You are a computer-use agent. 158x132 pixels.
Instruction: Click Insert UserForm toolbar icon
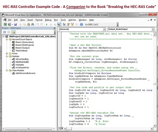pyautogui.click(x=9, y=24)
